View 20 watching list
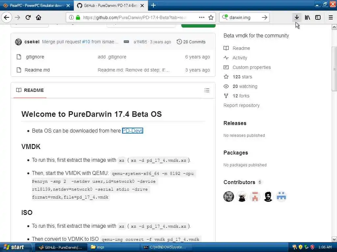This screenshot has width=337, height=252. coord(245,86)
